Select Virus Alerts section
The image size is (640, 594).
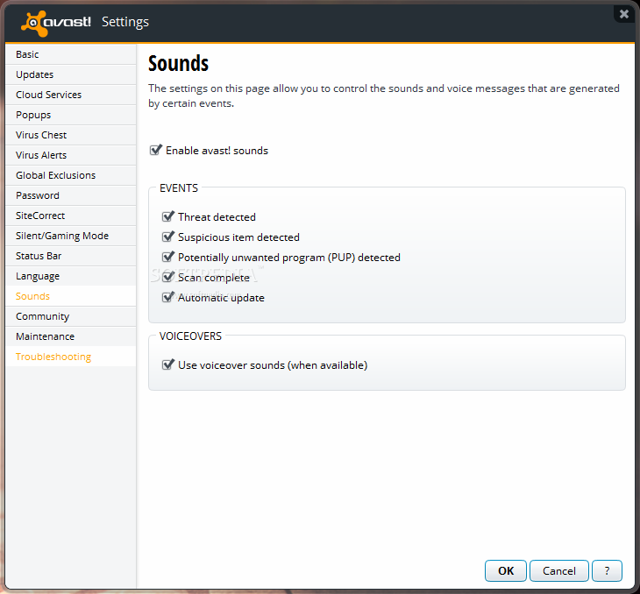[x=71, y=155]
